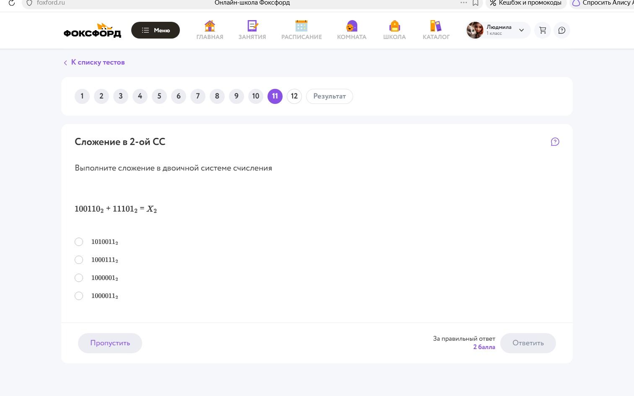
Task: Go to question 9
Action: (x=236, y=96)
